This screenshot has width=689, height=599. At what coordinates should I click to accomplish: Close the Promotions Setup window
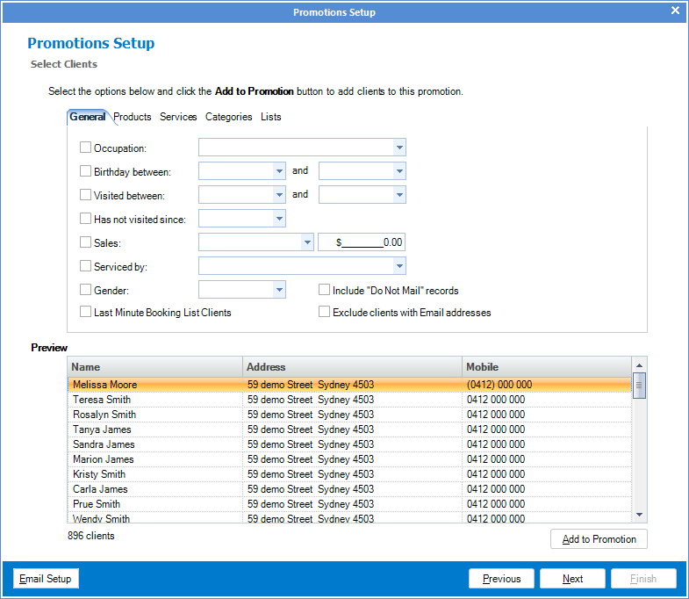675,11
